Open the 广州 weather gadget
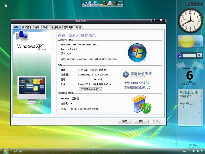205x154 pixels. coord(190,42)
